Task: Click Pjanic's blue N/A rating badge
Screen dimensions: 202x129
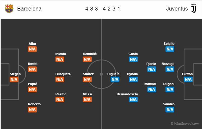Action: point(152,69)
